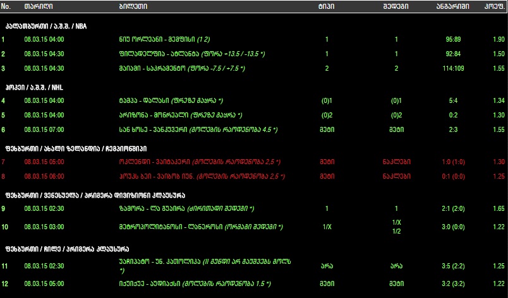Click the date '08.03.15 03:00'

click(x=44, y=227)
